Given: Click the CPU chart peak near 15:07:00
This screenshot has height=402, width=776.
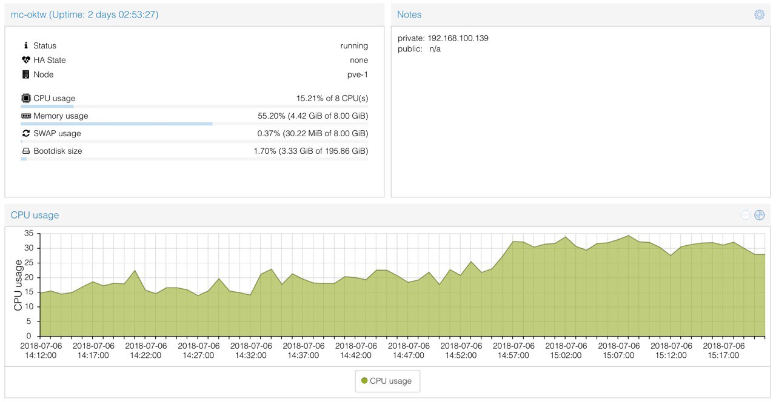Looking at the screenshot, I should coord(629,236).
